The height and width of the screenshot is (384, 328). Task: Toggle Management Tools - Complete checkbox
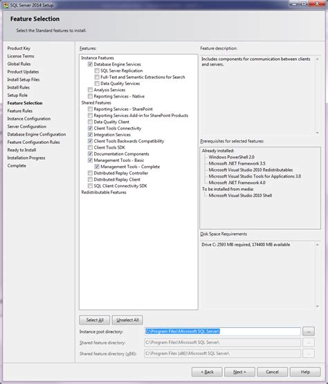coord(97,167)
